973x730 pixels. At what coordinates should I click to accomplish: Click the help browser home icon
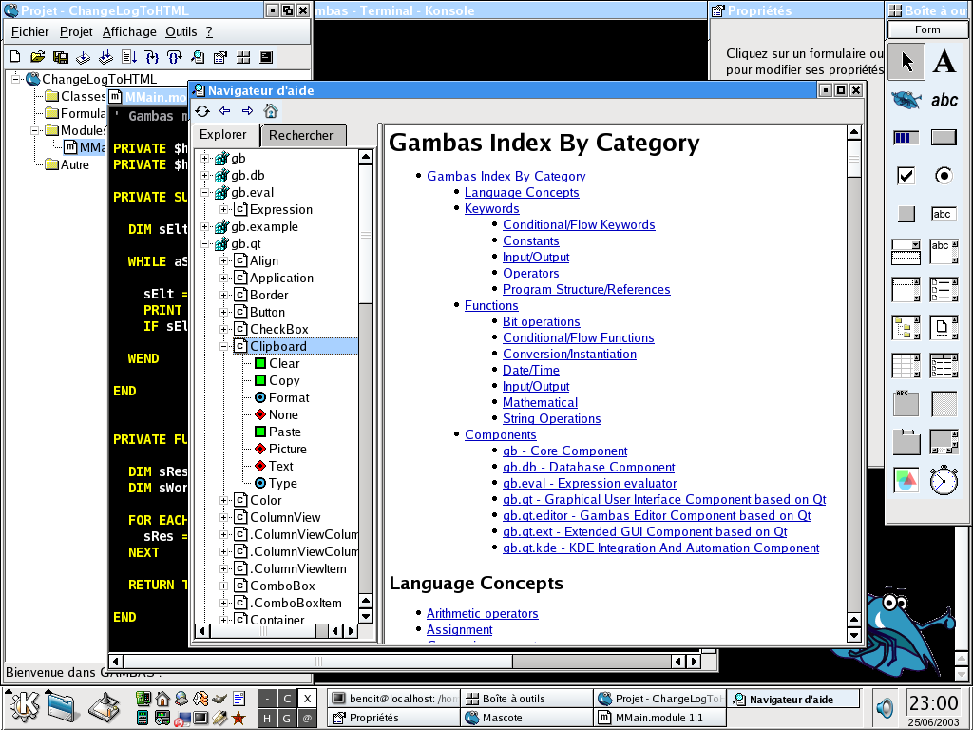pos(271,111)
